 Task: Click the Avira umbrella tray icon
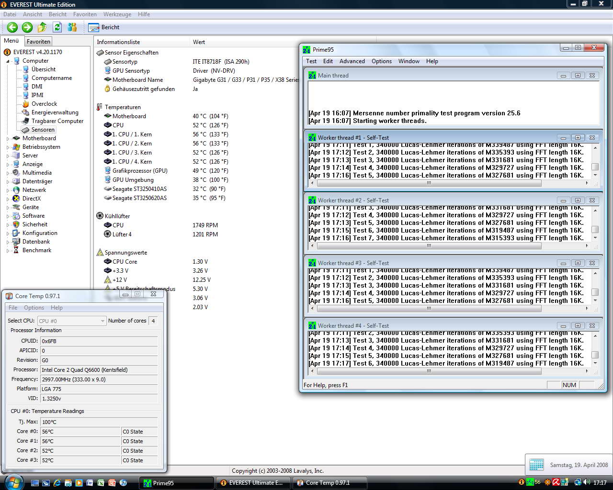click(x=556, y=482)
